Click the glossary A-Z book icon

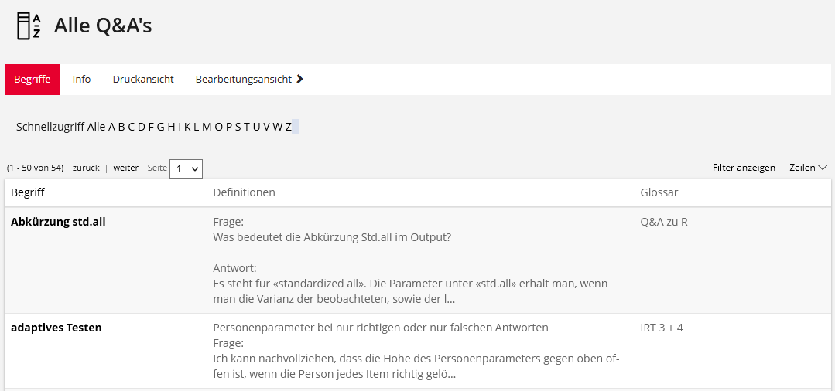(29, 25)
